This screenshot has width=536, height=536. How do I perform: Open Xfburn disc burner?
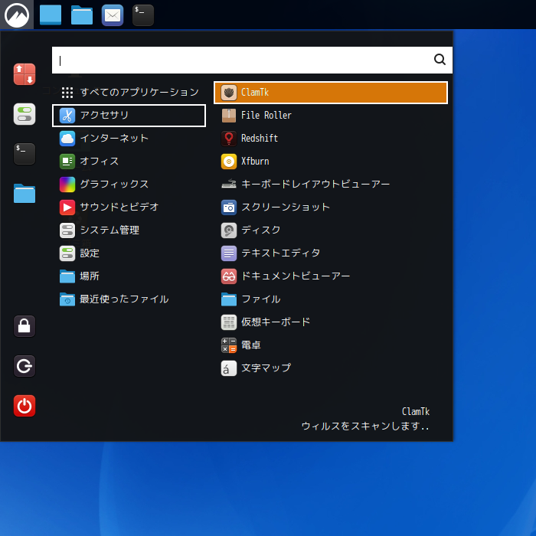click(331, 161)
